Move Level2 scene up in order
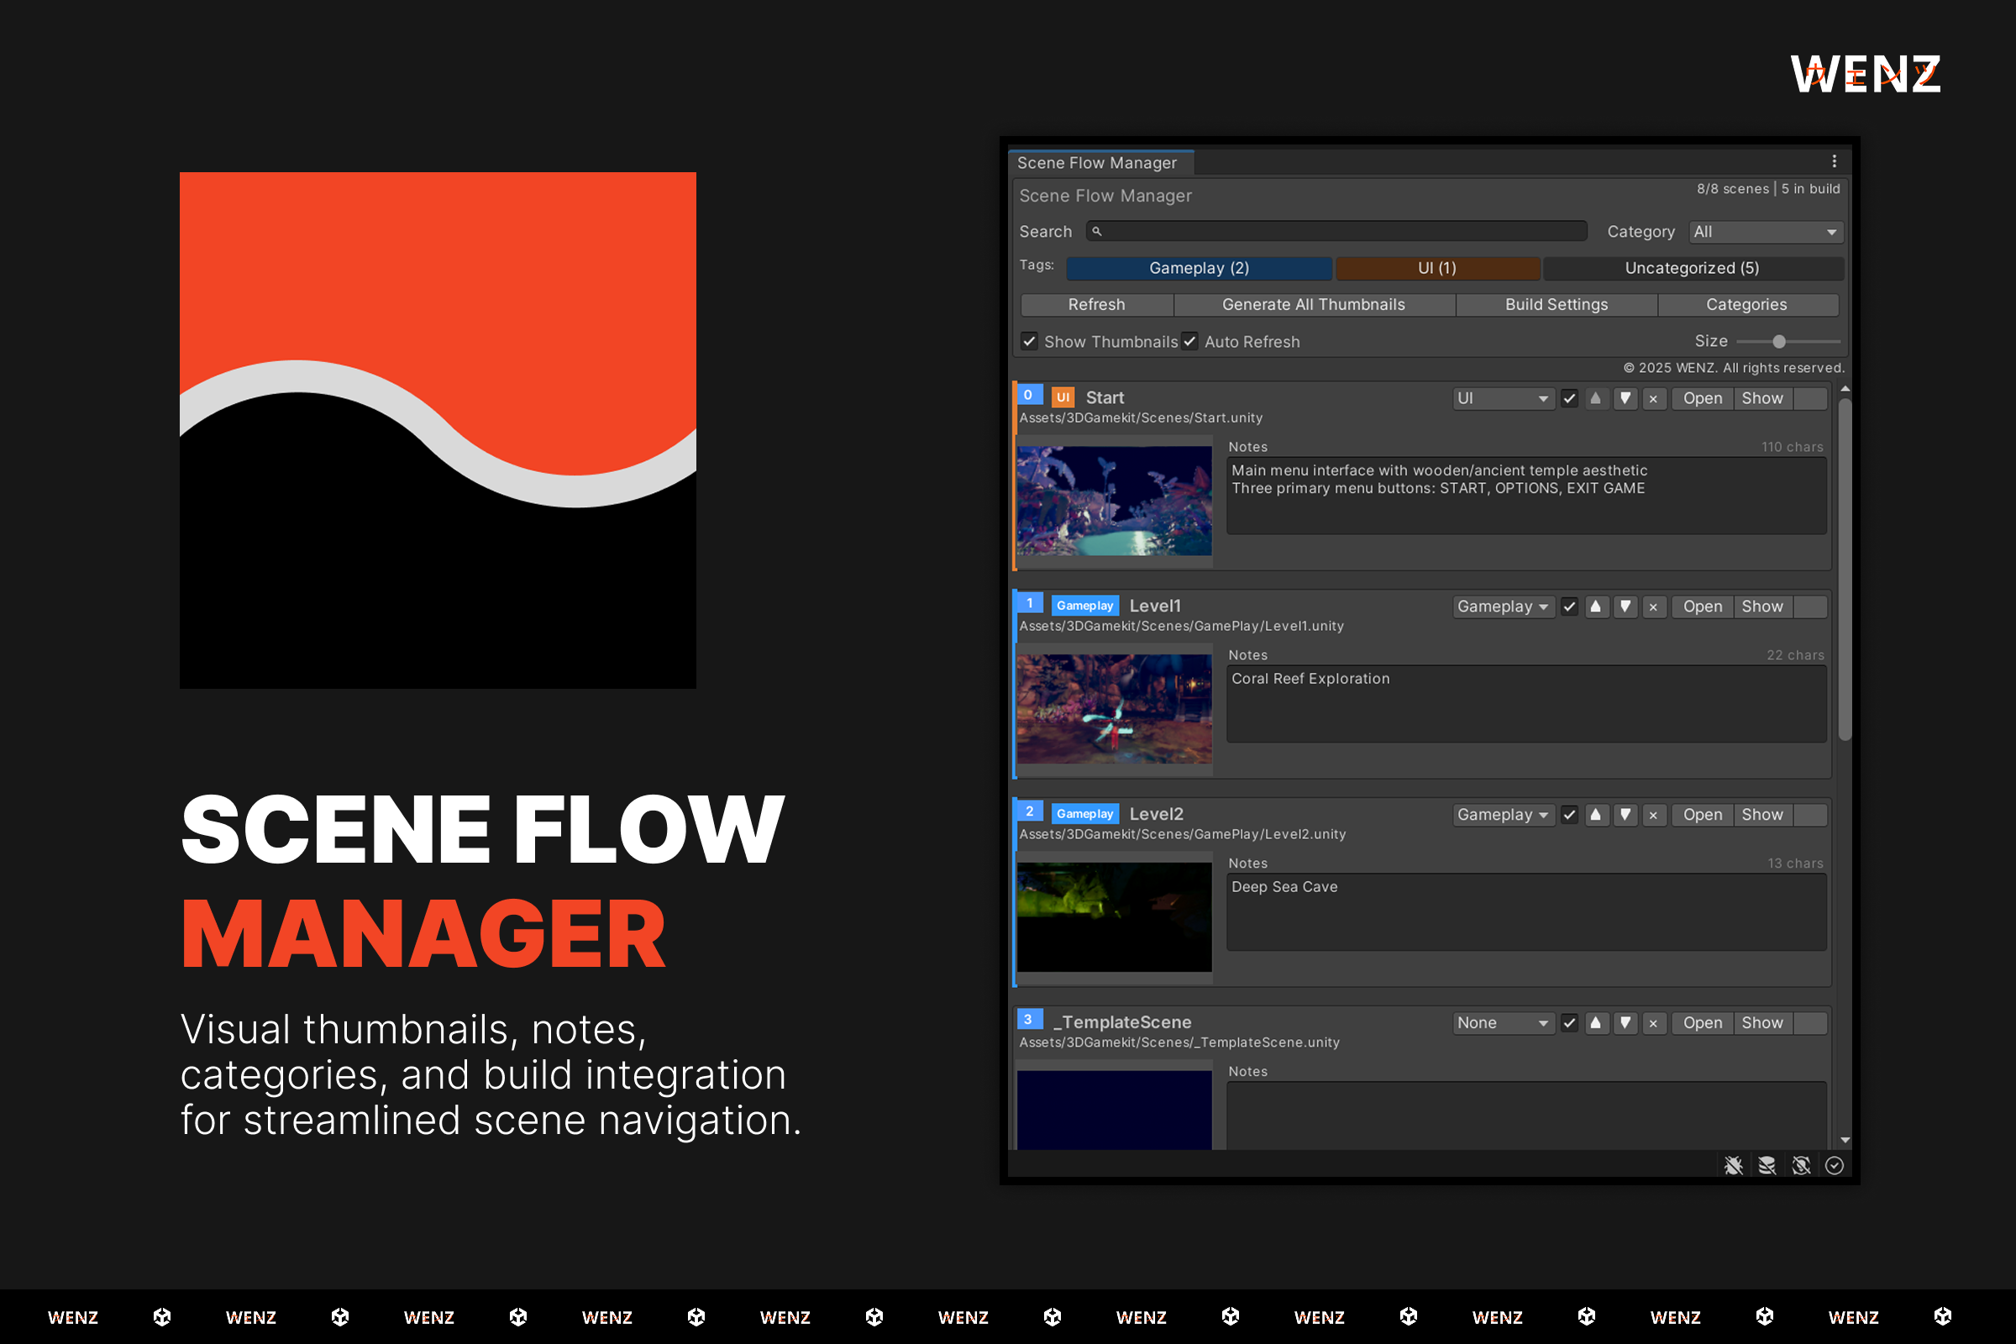Viewport: 2016px width, 1344px height. (1595, 815)
